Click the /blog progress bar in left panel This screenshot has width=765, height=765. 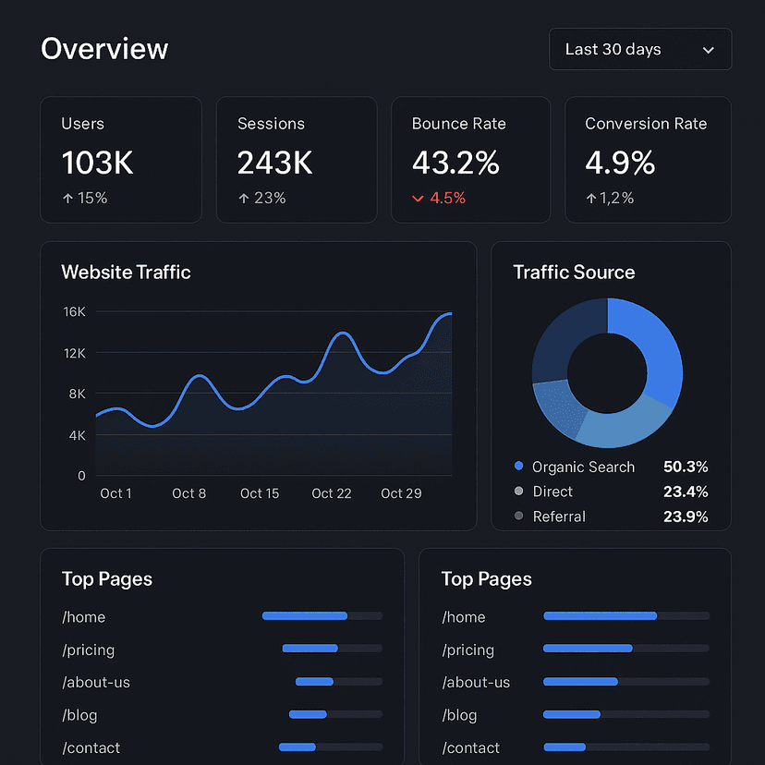[335, 714]
